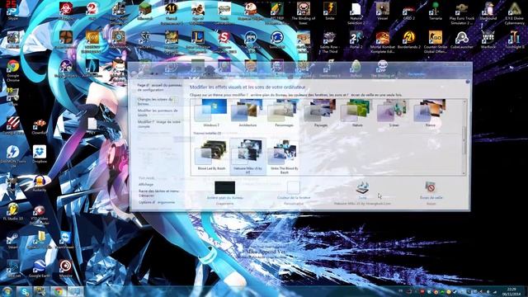Screen dimensions: 528x297
Task: Open Affichage link in Personalization sidebar
Action: pos(146,185)
